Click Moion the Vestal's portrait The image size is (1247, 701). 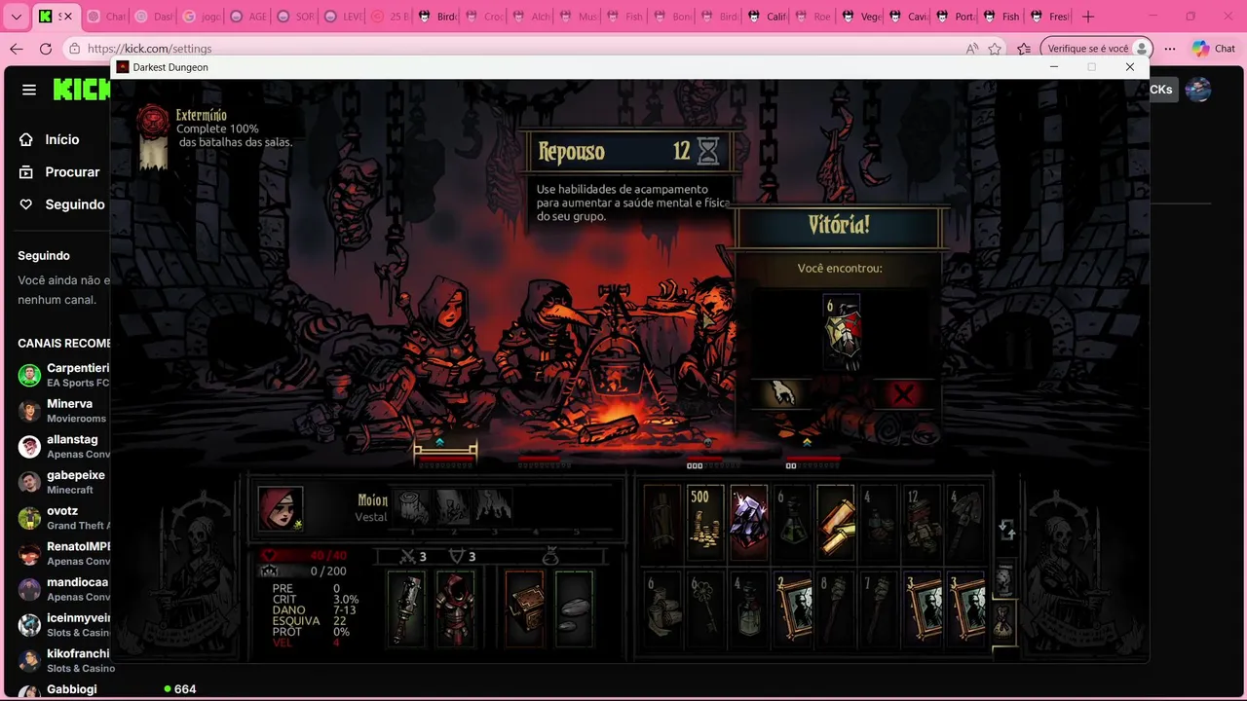(x=281, y=508)
